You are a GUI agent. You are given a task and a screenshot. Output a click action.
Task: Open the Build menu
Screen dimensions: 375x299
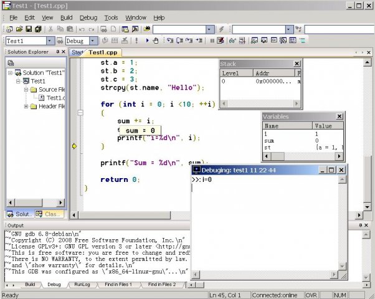(x=66, y=17)
